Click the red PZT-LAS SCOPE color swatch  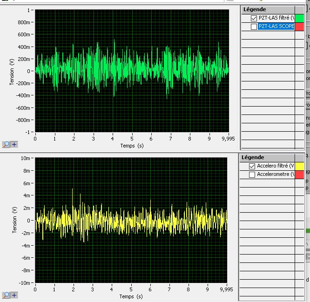(299, 27)
